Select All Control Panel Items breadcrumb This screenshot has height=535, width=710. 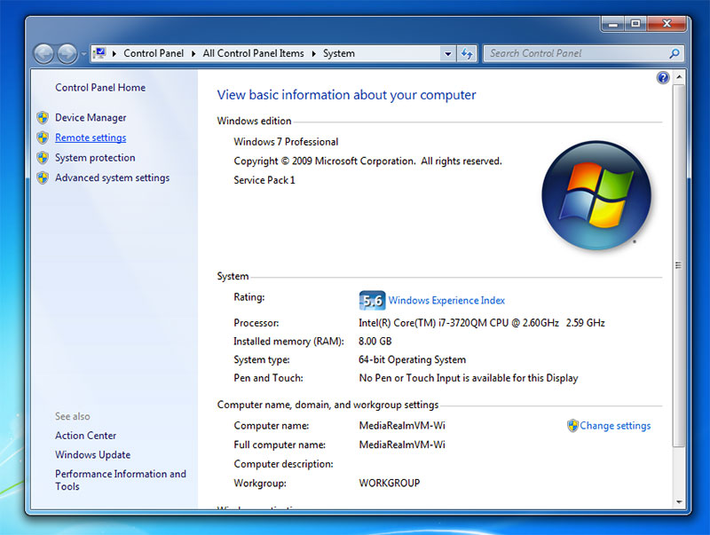(x=253, y=53)
